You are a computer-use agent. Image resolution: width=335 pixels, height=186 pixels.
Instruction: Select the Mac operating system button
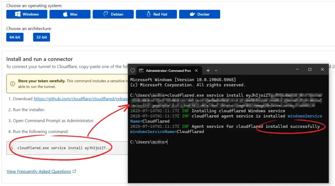click(70, 14)
